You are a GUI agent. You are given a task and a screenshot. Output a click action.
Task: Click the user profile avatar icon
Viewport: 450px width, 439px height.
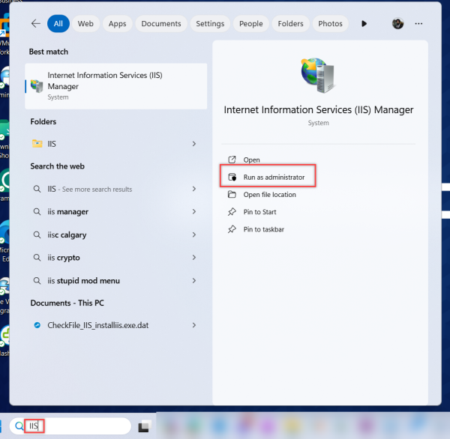coord(397,24)
